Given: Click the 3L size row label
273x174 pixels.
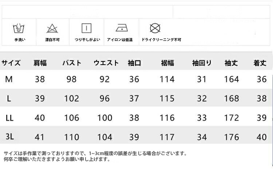Looking at the screenshot, I should 10,137.
